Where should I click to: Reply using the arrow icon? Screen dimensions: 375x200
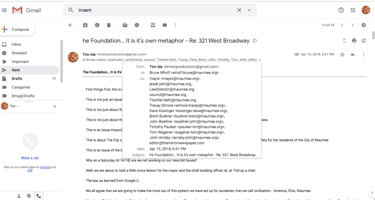point(353,55)
